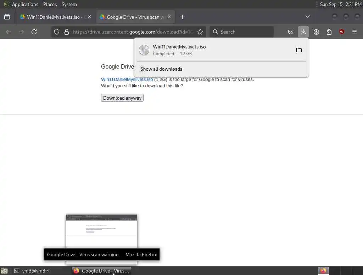Open the Firefox application menu
The height and width of the screenshot is (275, 363).
(x=354, y=32)
